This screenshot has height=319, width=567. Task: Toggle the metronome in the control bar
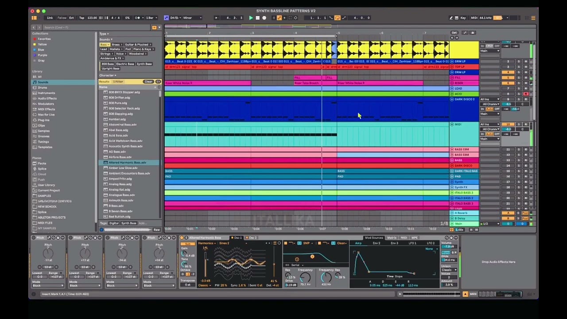tap(138, 18)
